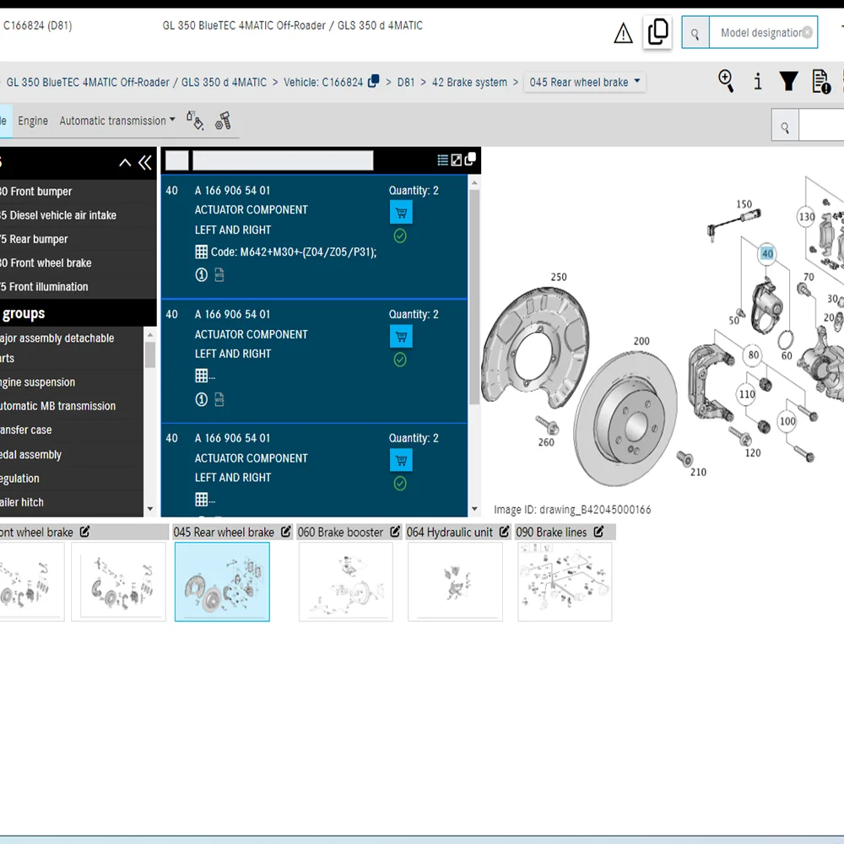This screenshot has width=844, height=844.
Task: Open Vehicle: C166824 breadcrumb
Action: tap(323, 83)
